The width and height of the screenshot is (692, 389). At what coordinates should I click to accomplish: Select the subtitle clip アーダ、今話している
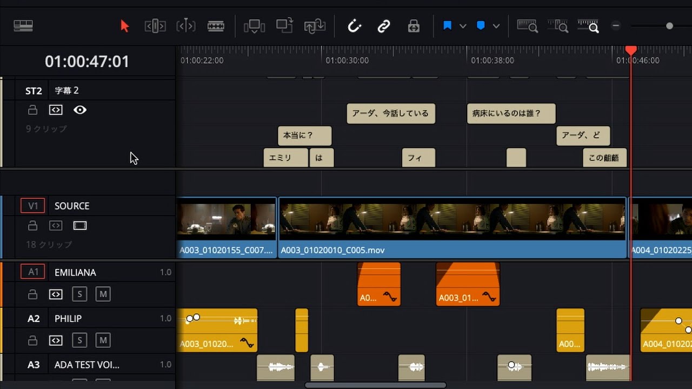[x=390, y=113]
